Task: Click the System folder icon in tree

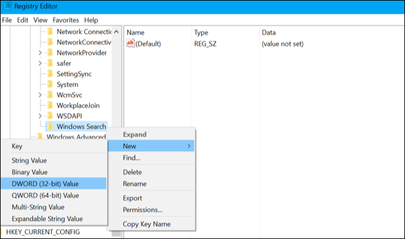Action: click(50, 84)
